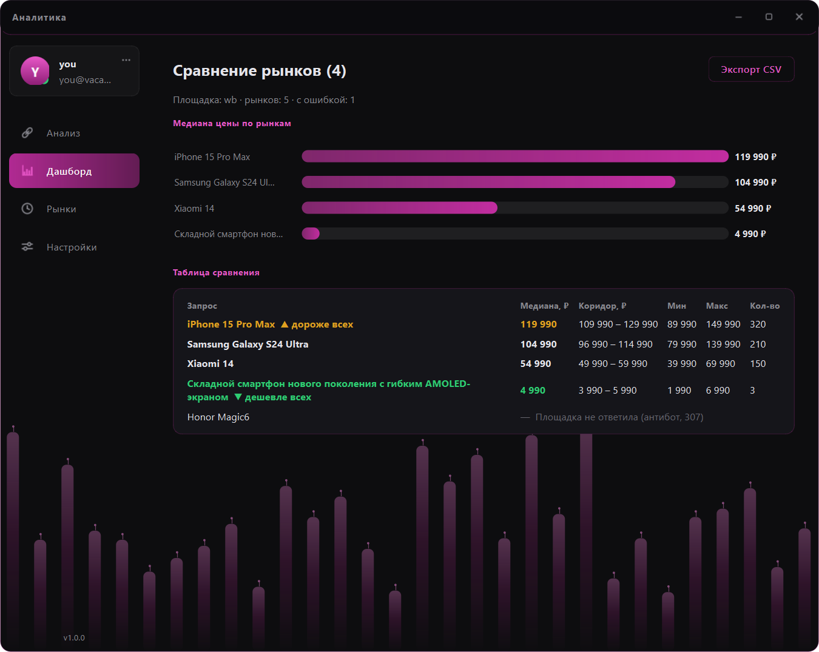Click the Медиана, ₽ column header
The height and width of the screenshot is (652, 819).
[544, 306]
